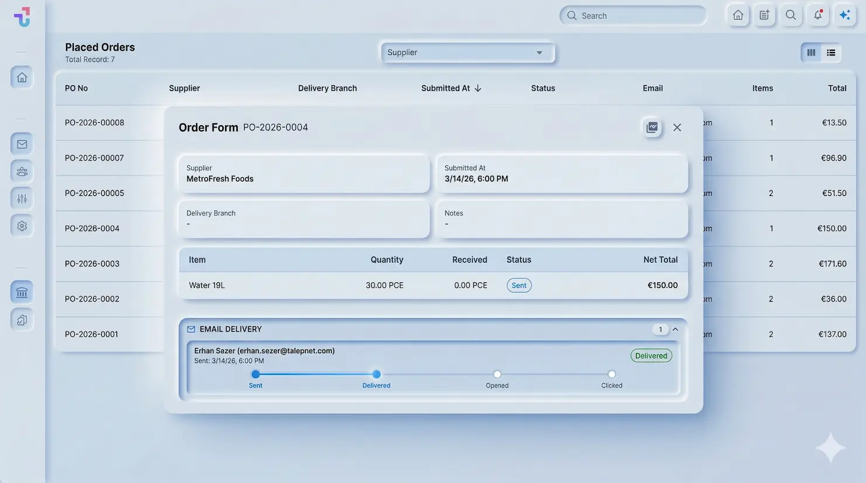Image resolution: width=866 pixels, height=483 pixels.
Task: Open the mail icon in the sidebar
Action: click(x=22, y=144)
